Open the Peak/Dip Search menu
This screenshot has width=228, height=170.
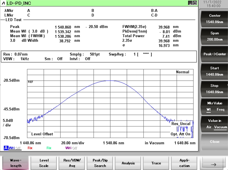coord(100,163)
